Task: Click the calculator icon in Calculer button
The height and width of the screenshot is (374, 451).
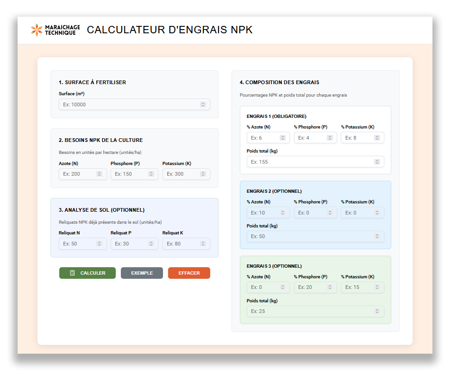Action: (x=72, y=273)
